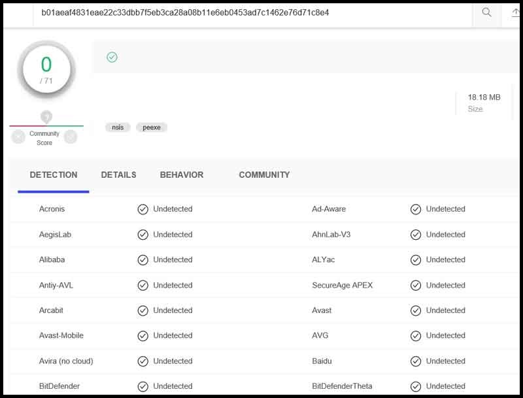Click the community score marker icon
The image size is (523, 398).
tap(46, 117)
